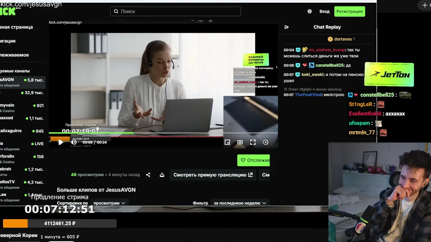Open the sidebar channel with 32,9 тыс. viewers
The image size is (431, 242).
(x=22, y=93)
